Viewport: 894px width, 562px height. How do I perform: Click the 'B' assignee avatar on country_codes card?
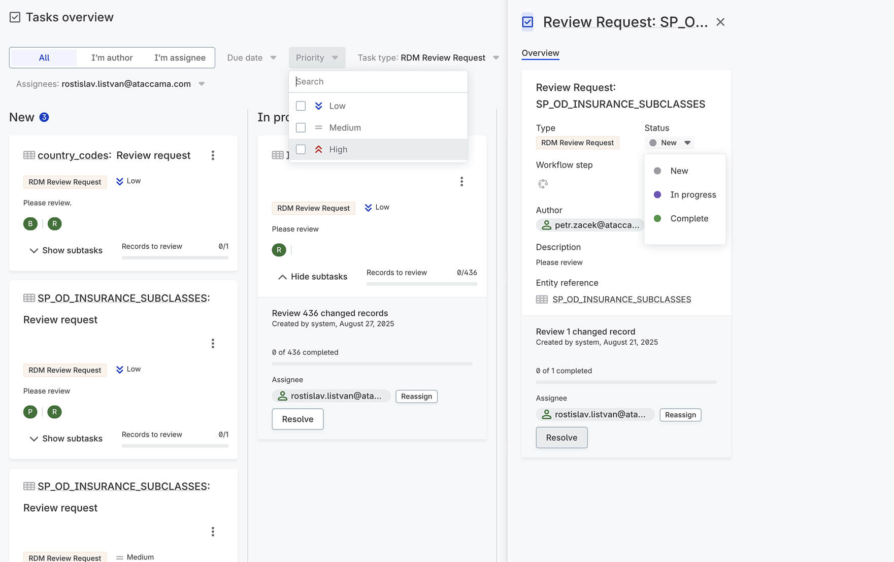pyautogui.click(x=30, y=224)
